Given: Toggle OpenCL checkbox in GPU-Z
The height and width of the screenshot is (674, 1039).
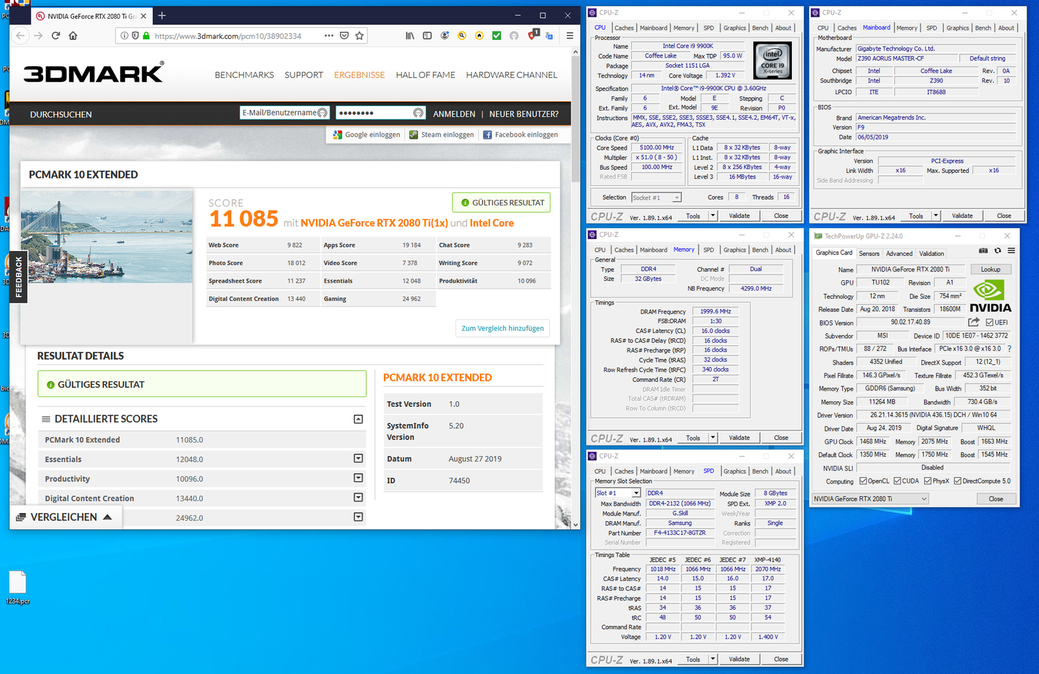Looking at the screenshot, I should [863, 481].
